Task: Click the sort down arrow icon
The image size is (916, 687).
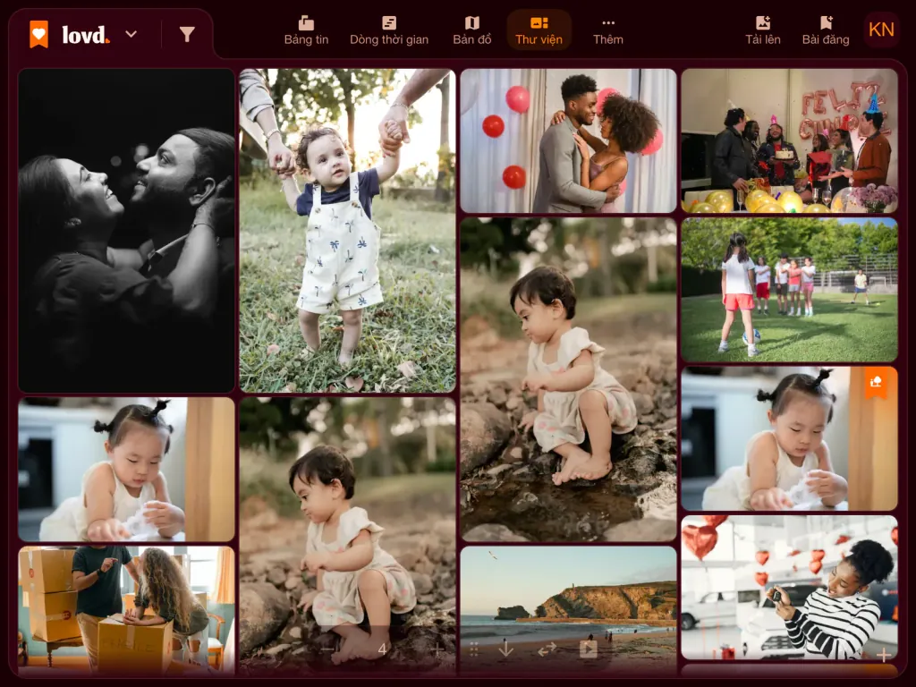Action: point(506,649)
